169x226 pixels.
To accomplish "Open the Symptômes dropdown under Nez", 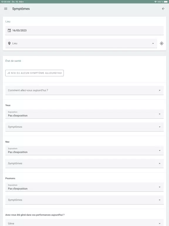I will 84,163.
